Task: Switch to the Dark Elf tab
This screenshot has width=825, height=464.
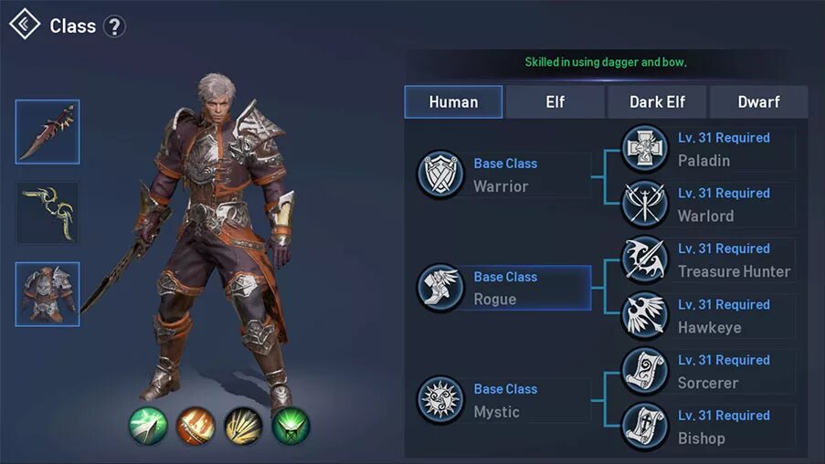Action: pyautogui.click(x=657, y=102)
